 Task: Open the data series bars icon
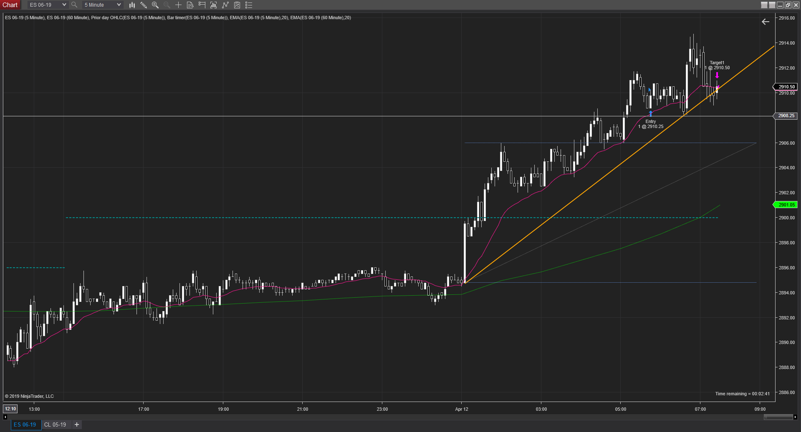point(214,5)
